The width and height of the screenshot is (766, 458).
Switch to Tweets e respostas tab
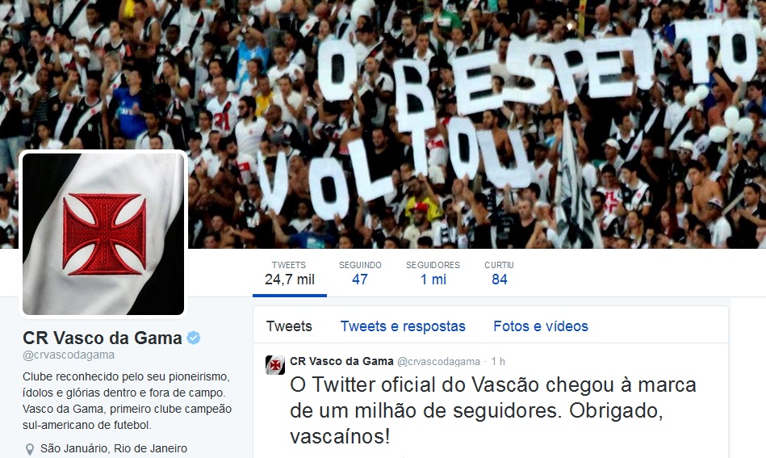403,326
